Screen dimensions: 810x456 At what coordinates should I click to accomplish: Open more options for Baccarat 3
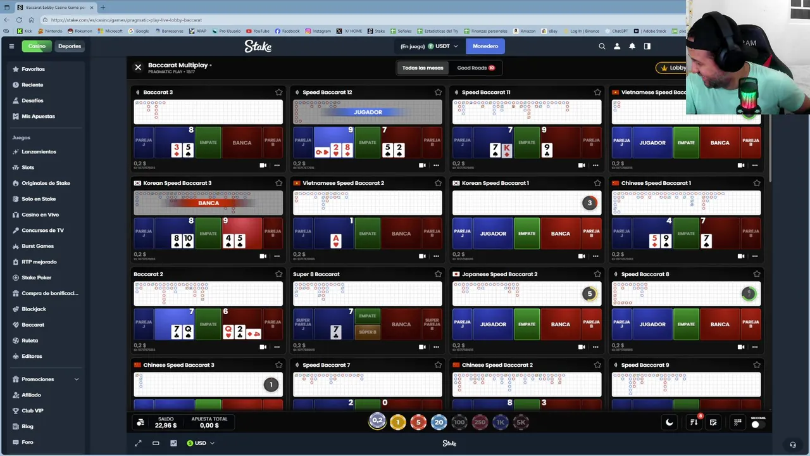coord(277,165)
